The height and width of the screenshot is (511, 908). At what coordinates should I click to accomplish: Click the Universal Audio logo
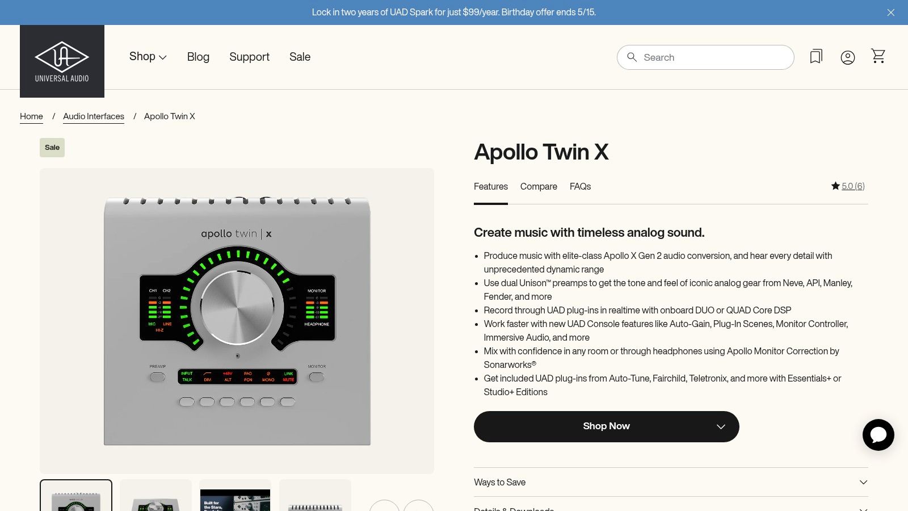tap(62, 61)
